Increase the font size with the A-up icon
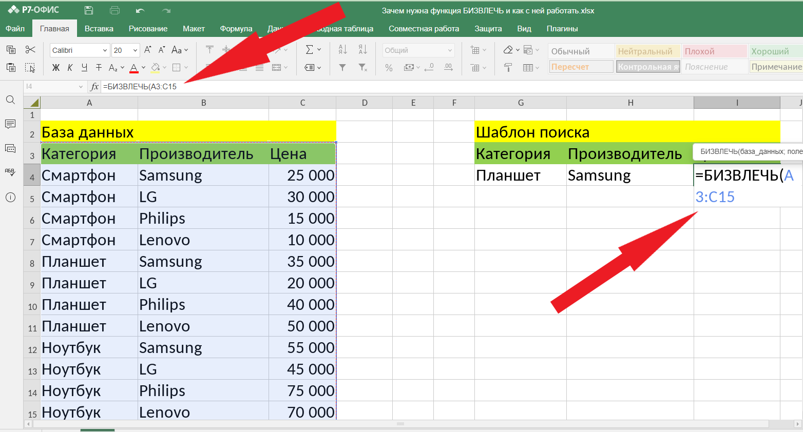The image size is (803, 432). click(148, 50)
